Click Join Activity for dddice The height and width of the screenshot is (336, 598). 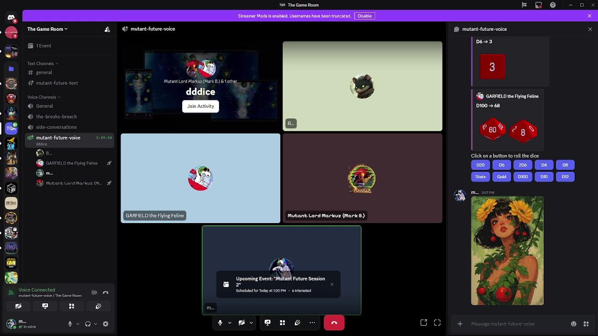point(200,106)
